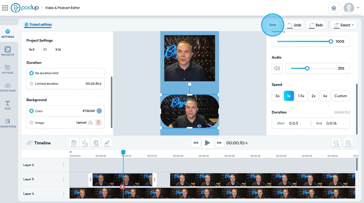
Task: Expand the profile dropdown chevron
Action: 358,8
